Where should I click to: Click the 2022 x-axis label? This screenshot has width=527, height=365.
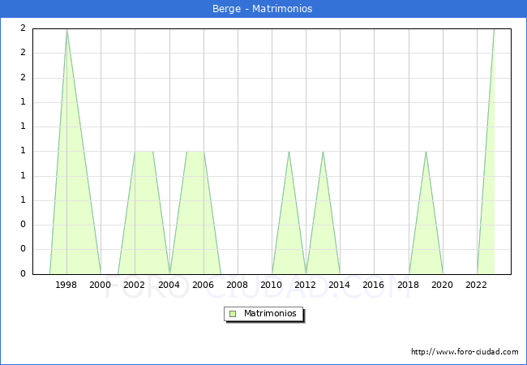[x=477, y=285]
